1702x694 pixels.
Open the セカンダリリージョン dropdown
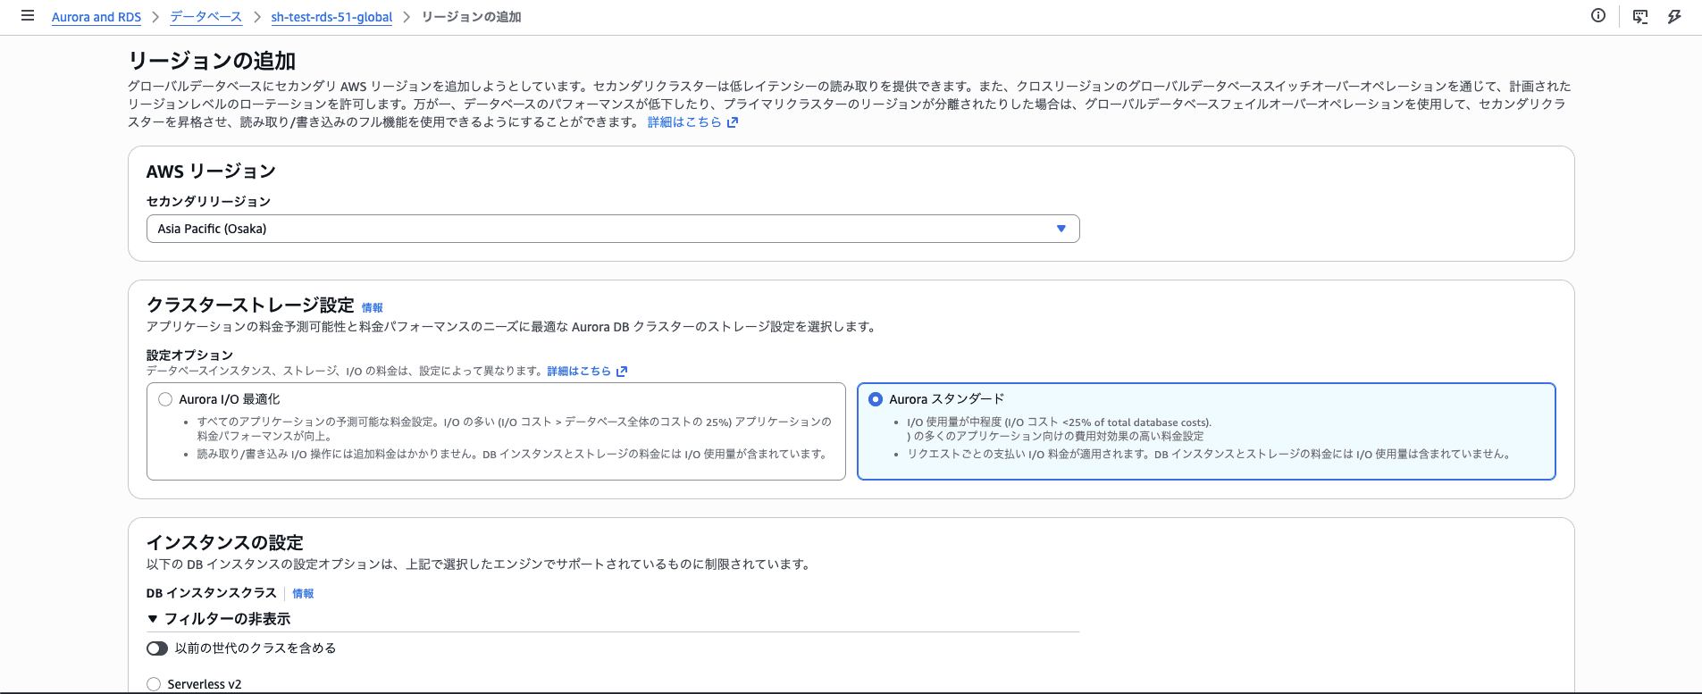click(613, 229)
